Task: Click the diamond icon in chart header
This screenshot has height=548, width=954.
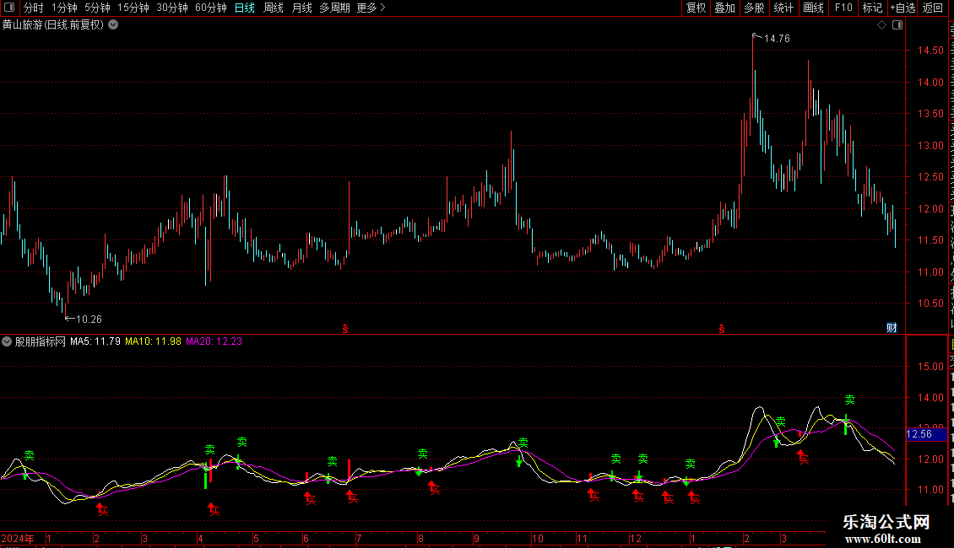Action: tap(881, 25)
